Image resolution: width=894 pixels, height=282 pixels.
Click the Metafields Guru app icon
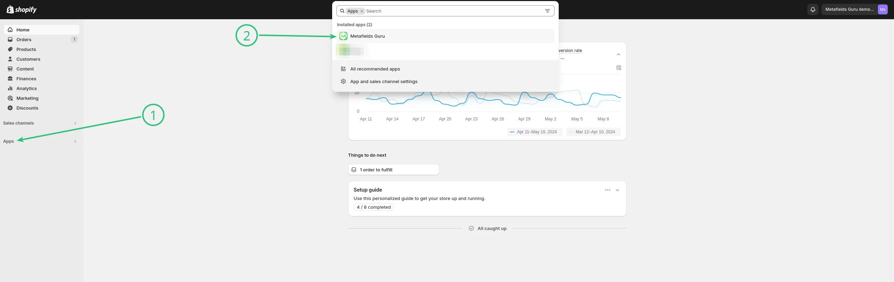pyautogui.click(x=343, y=36)
